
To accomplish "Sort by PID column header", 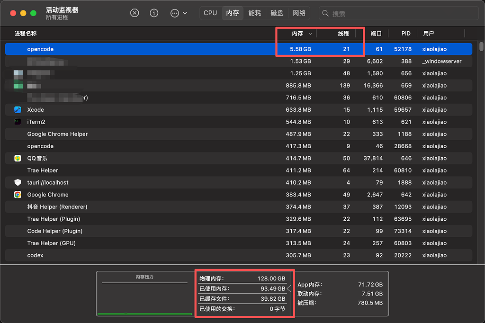I will click(x=406, y=34).
